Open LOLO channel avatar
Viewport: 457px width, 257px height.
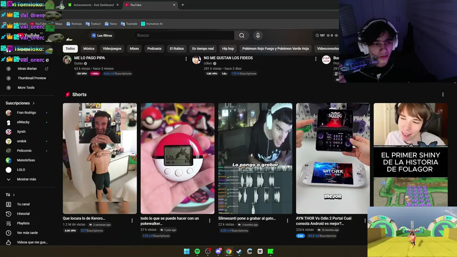pyautogui.click(x=9, y=170)
